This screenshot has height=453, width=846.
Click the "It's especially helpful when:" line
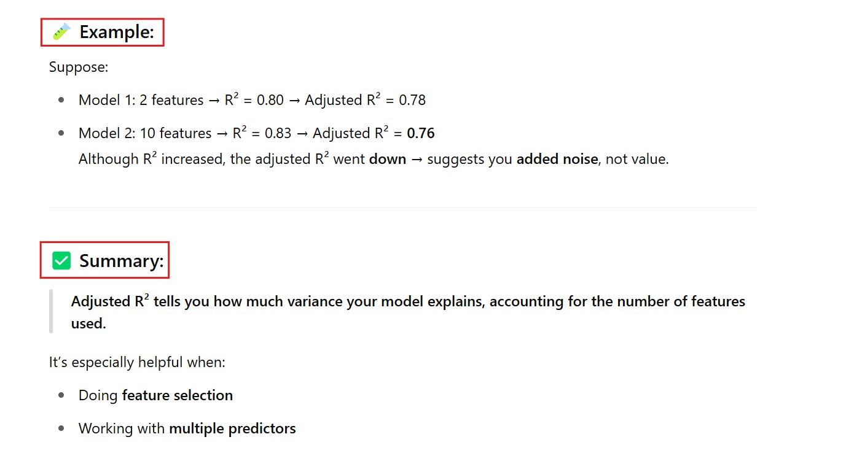pyautogui.click(x=137, y=362)
